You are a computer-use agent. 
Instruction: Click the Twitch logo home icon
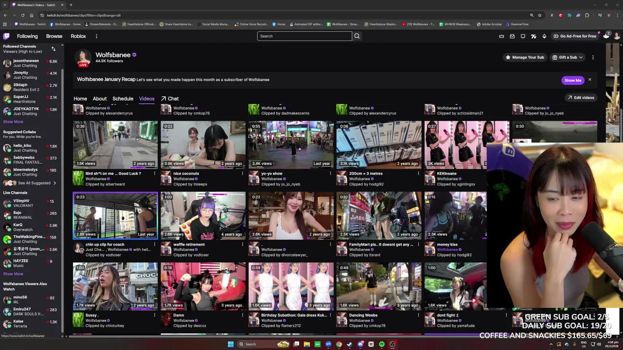click(x=6, y=36)
